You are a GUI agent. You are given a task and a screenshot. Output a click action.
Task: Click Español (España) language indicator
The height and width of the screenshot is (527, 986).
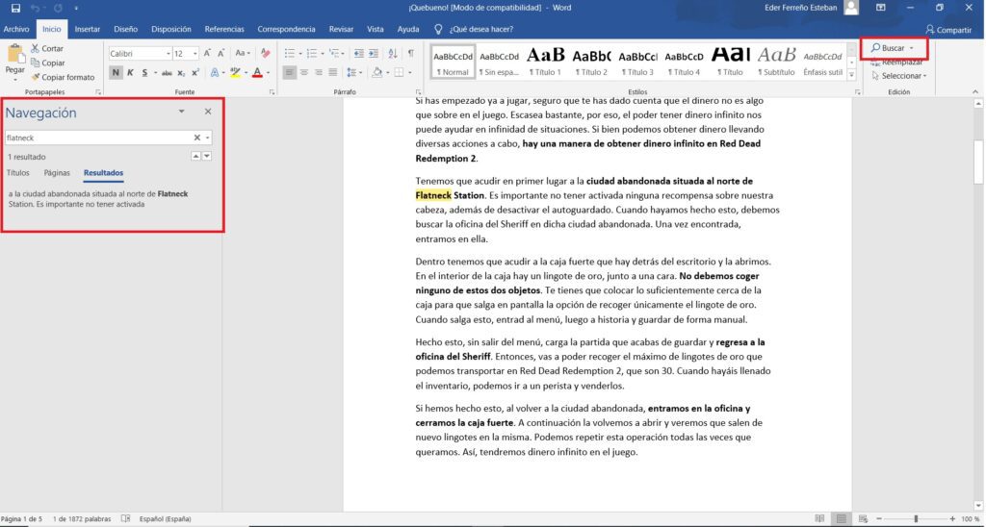coord(166,519)
